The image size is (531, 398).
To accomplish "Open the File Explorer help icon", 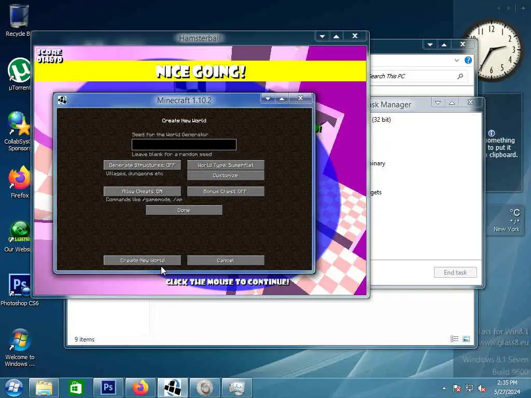I will coord(468,60).
